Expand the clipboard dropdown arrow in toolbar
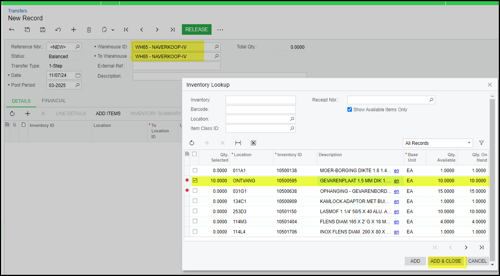This screenshot has width=500, height=276. coord(113,30)
